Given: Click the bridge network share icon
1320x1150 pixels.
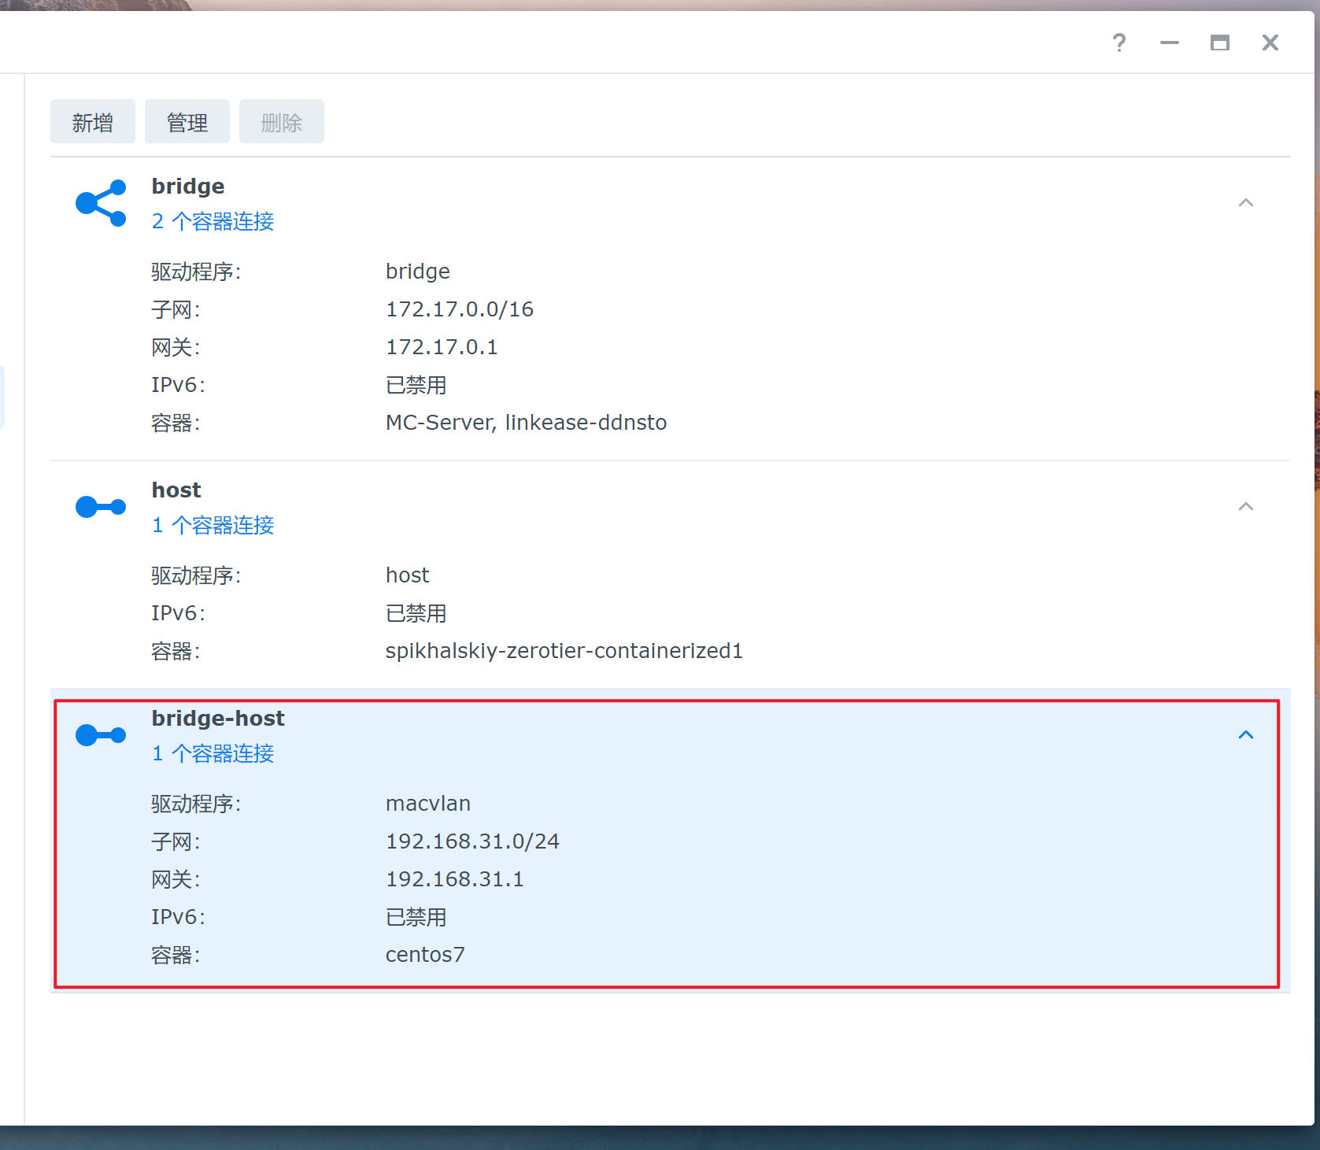Looking at the screenshot, I should click(101, 203).
